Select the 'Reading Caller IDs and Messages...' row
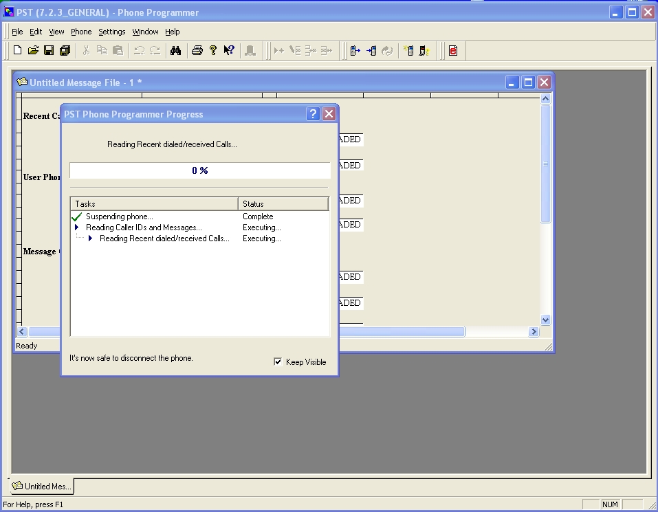Image resolution: width=658 pixels, height=512 pixels. click(200, 227)
